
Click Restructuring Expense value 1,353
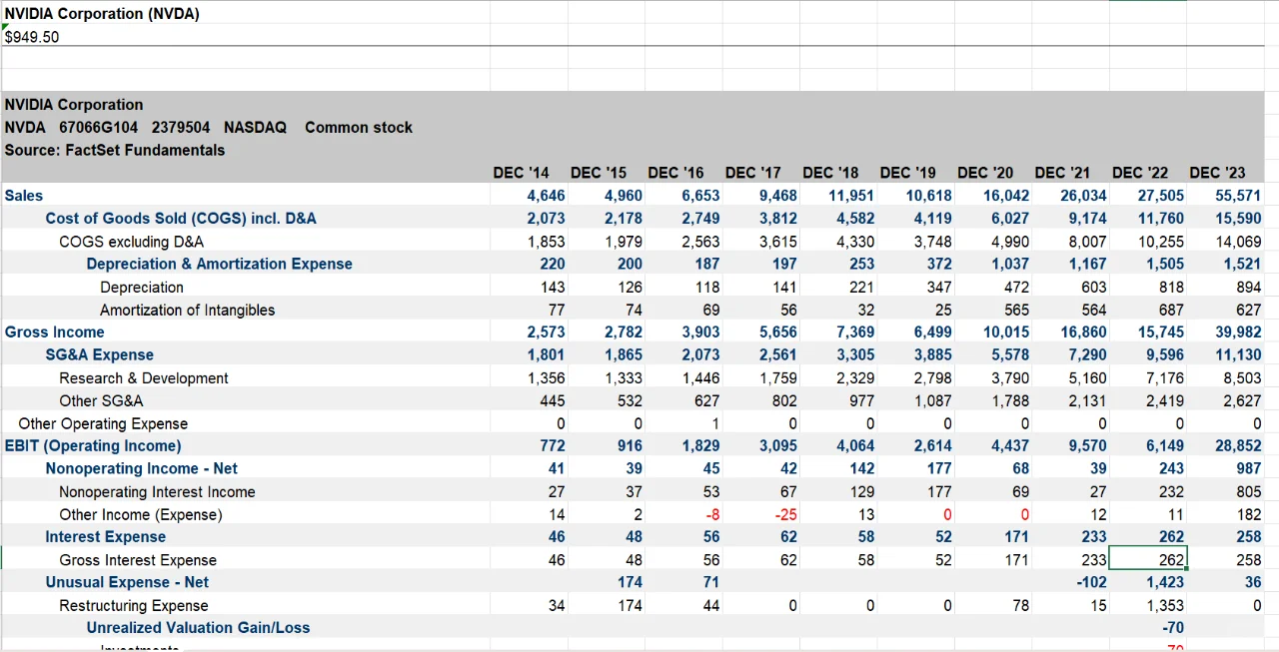pos(1165,605)
